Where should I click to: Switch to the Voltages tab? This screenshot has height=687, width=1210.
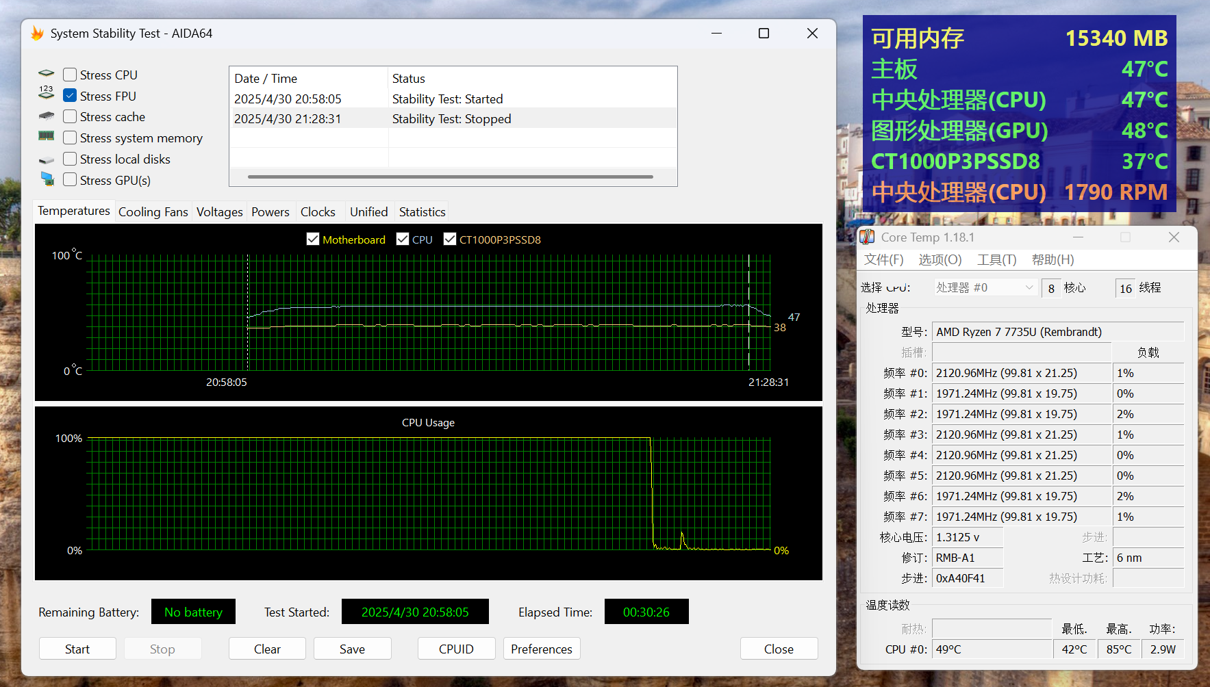[x=220, y=212]
